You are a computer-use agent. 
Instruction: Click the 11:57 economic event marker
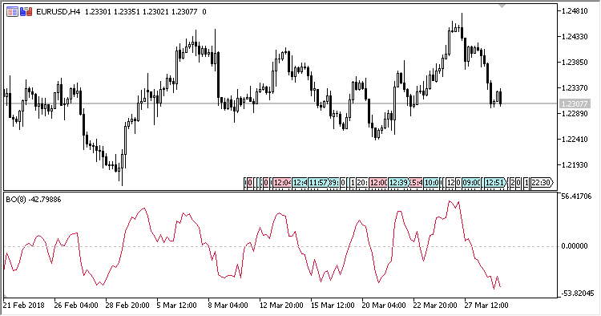[x=318, y=183]
